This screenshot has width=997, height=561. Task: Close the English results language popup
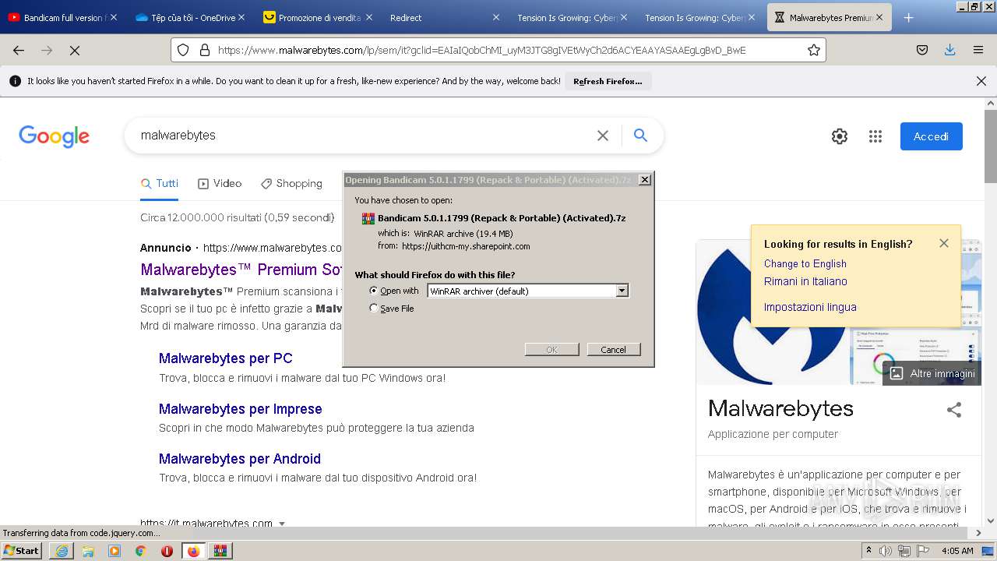pyautogui.click(x=944, y=243)
